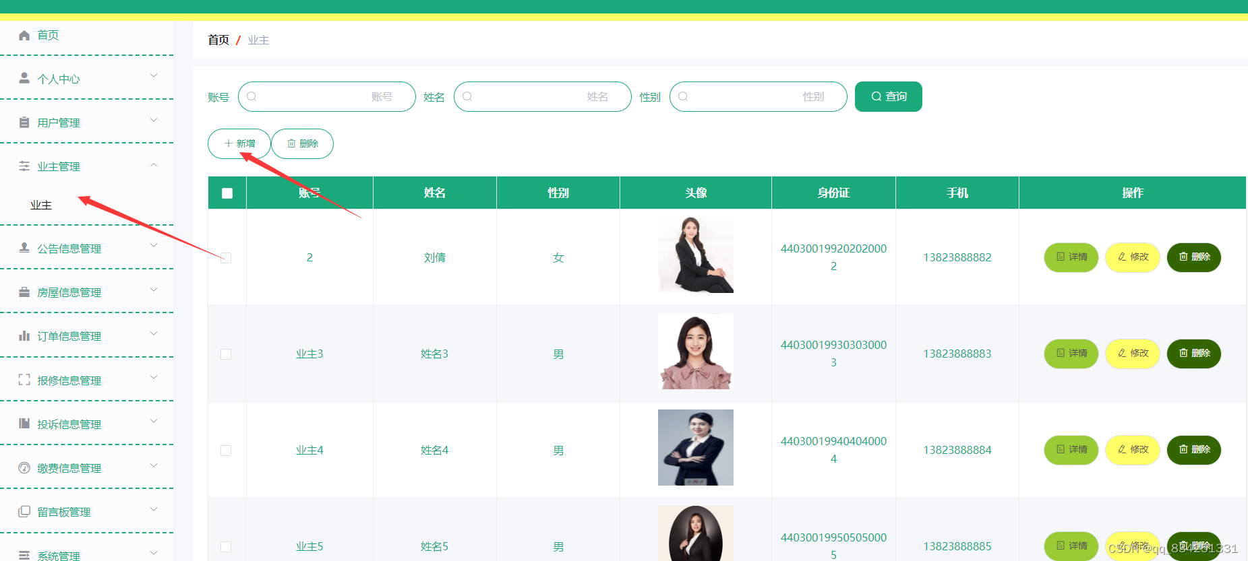Screen dimensions: 1248x561
Task: Click the person icon beside 个人中心
Action: pos(24,78)
